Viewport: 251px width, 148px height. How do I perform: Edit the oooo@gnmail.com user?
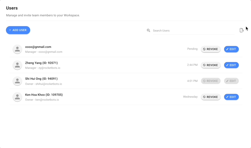point(231,49)
